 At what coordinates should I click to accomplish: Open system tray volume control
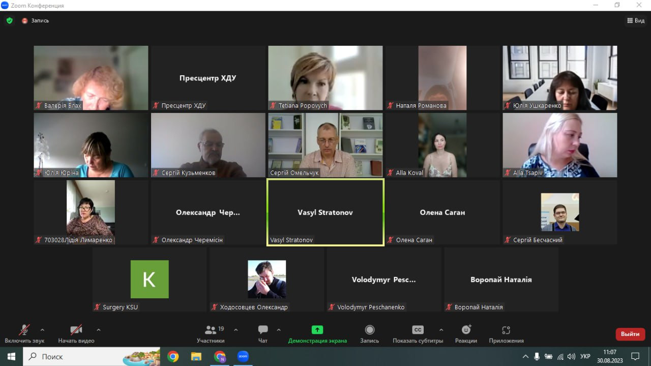tap(571, 356)
